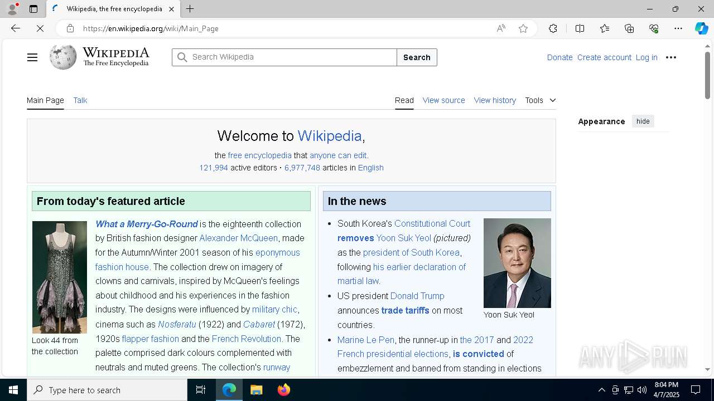This screenshot has width=714, height=401.
Task: Open the Constitutional Court link
Action: pos(432,223)
